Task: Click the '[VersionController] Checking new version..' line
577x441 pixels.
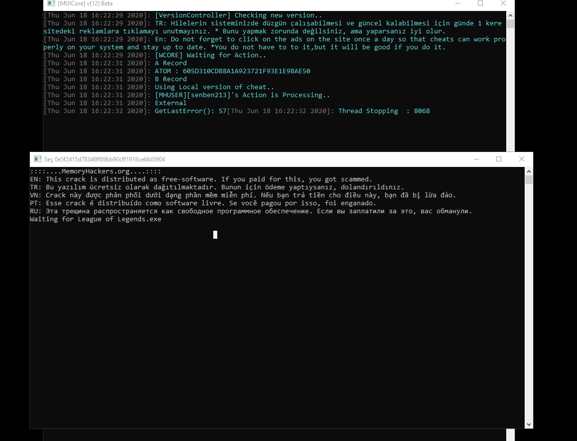Action: click(238, 15)
